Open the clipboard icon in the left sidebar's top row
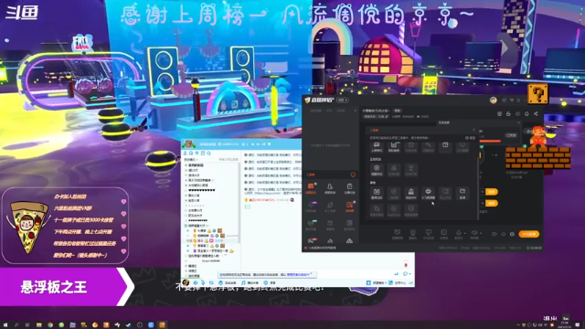Image resolution: width=585 pixels, height=329 pixels. click(349, 187)
